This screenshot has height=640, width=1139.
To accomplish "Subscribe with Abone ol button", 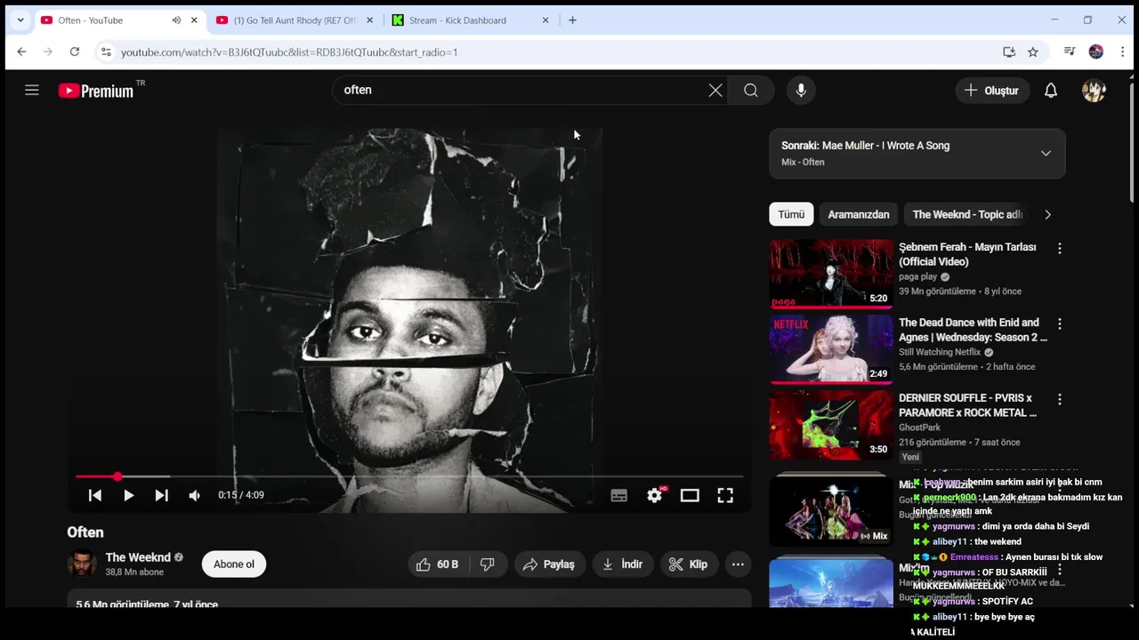I will click(234, 564).
